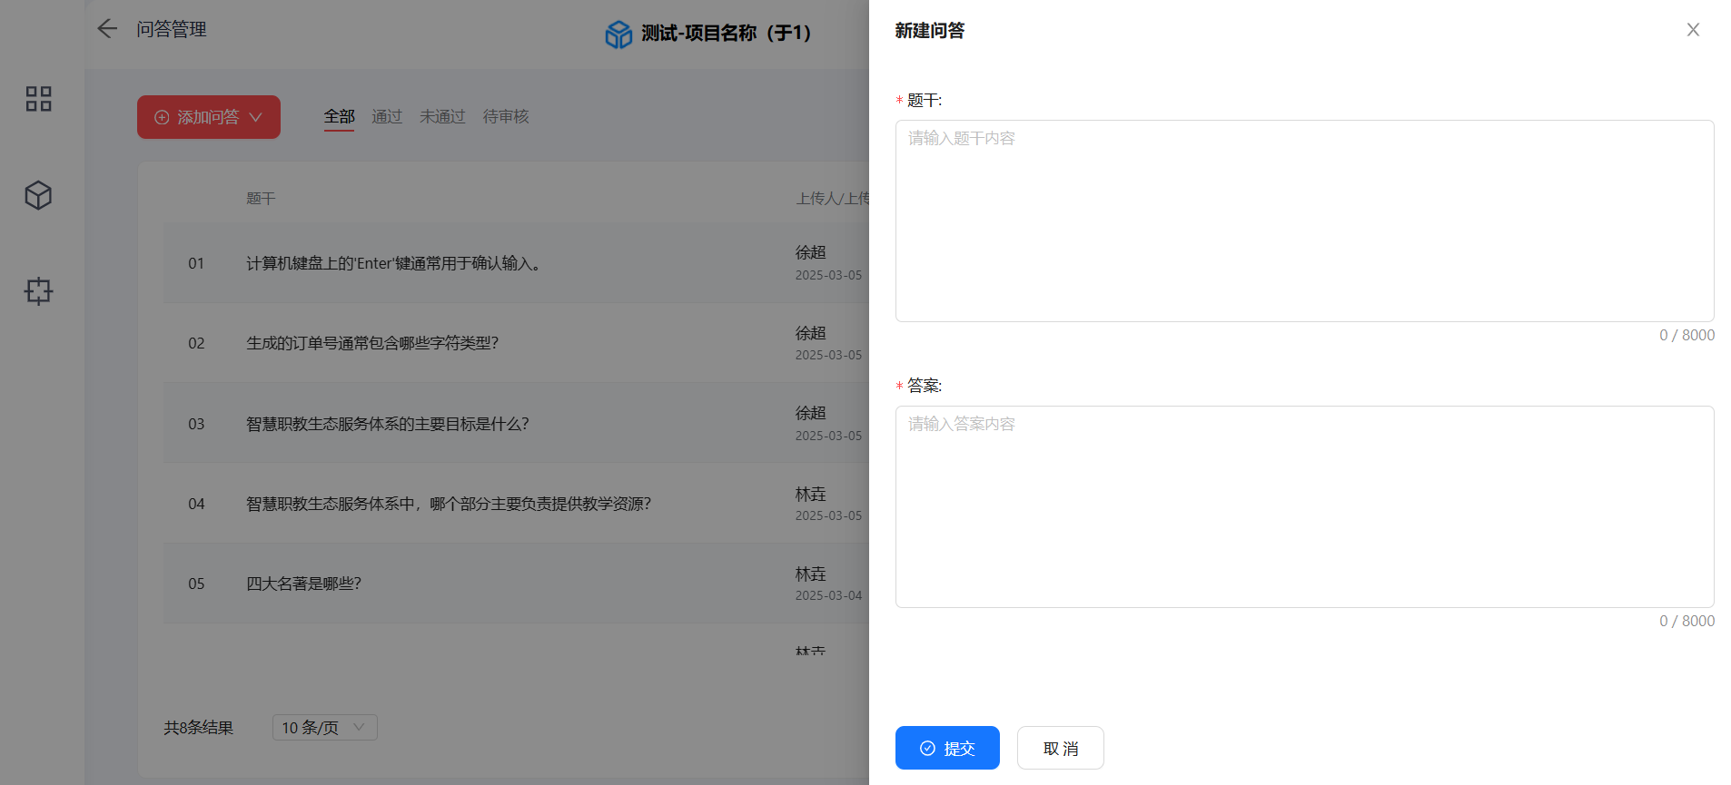Select row 01 about the Enter key
1731x785 pixels.
[x=516, y=263]
